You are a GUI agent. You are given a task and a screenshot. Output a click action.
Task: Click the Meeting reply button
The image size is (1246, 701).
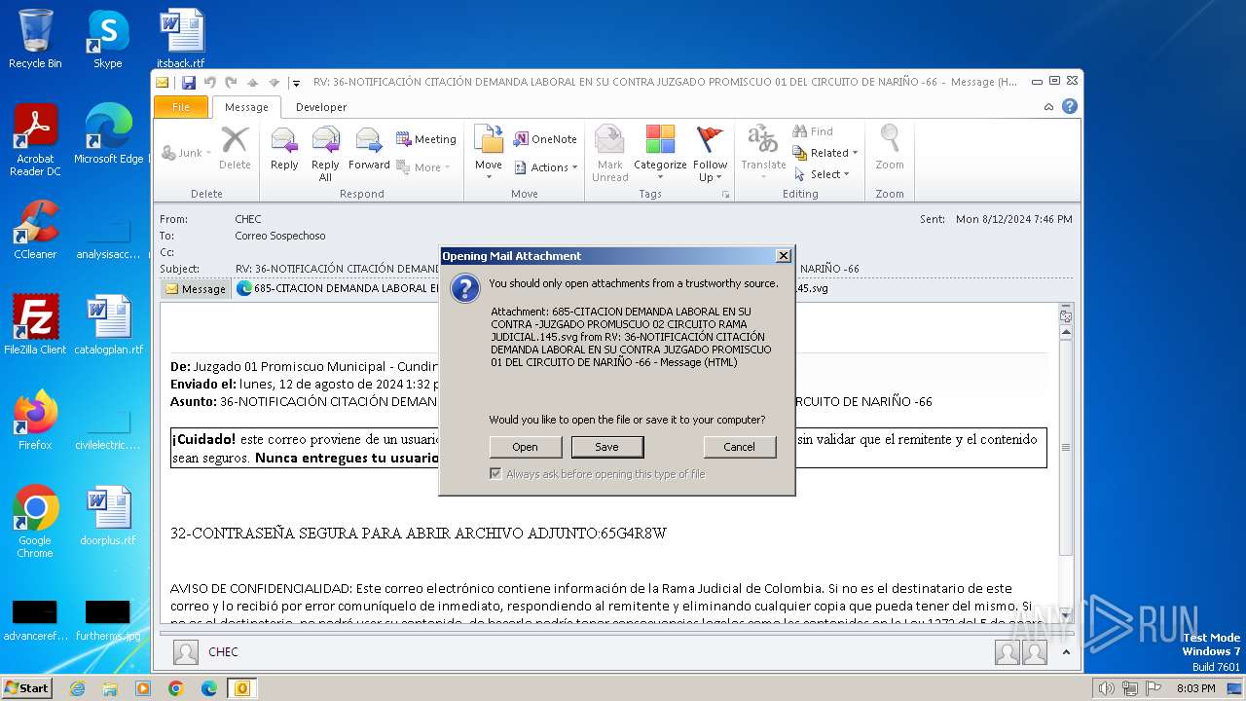click(426, 139)
